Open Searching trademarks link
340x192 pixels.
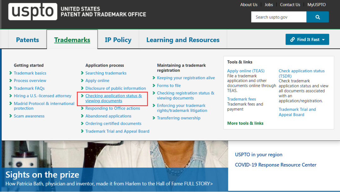coord(106,73)
